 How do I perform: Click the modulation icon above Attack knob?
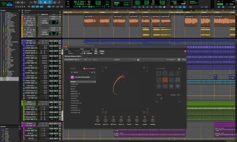coord(145,117)
